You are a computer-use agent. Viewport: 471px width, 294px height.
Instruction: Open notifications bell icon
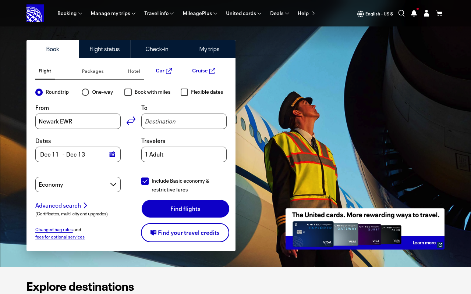414,13
